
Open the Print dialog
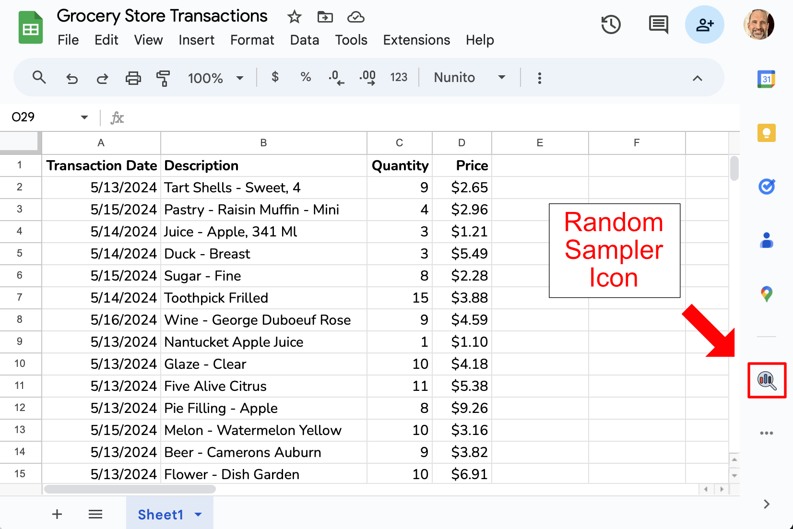coord(133,78)
